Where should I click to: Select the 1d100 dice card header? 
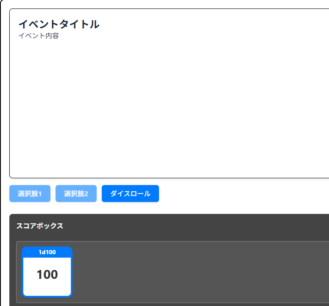pyautogui.click(x=47, y=252)
